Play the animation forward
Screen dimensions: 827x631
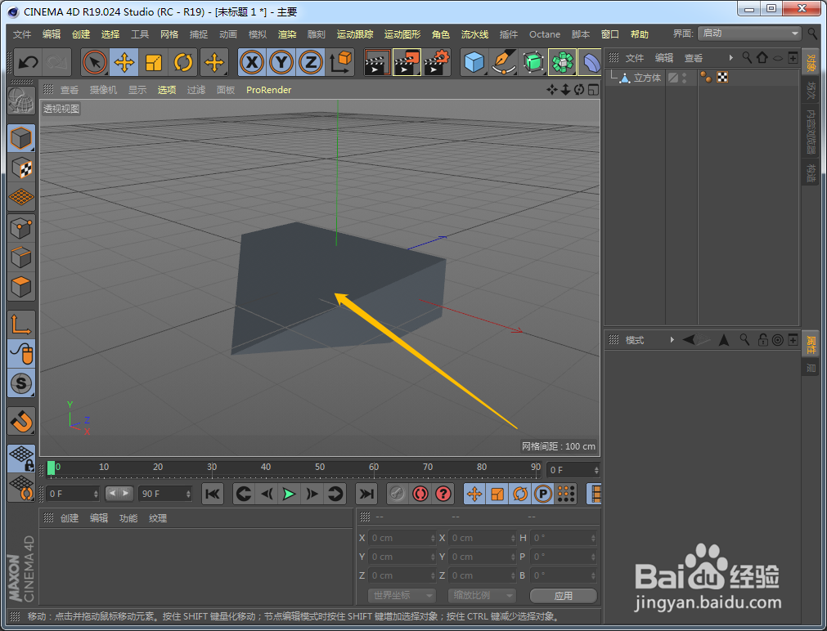289,494
